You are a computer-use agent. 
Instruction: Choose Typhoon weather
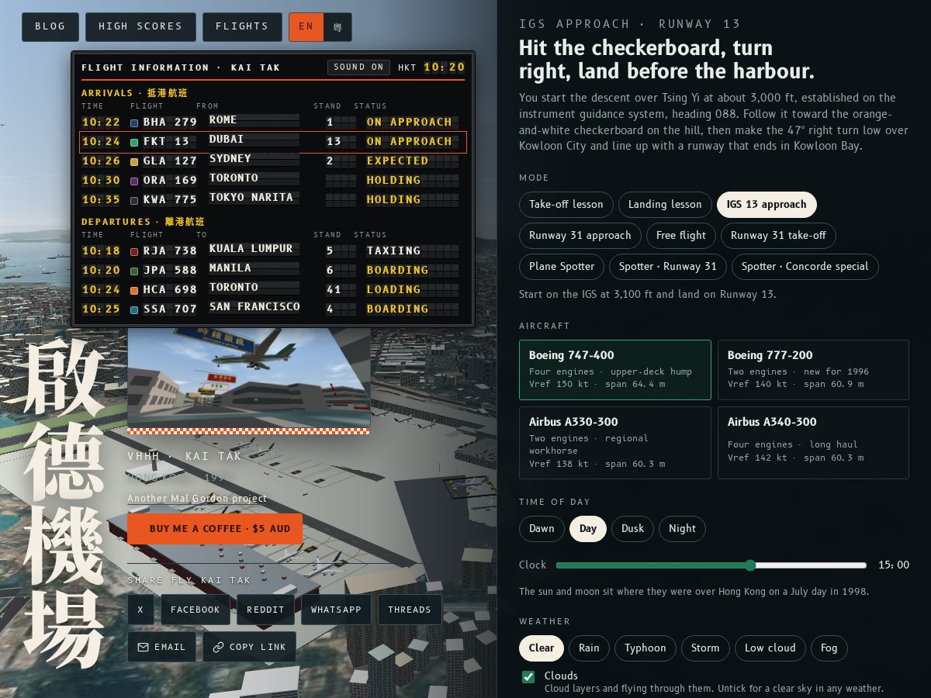[x=645, y=648]
